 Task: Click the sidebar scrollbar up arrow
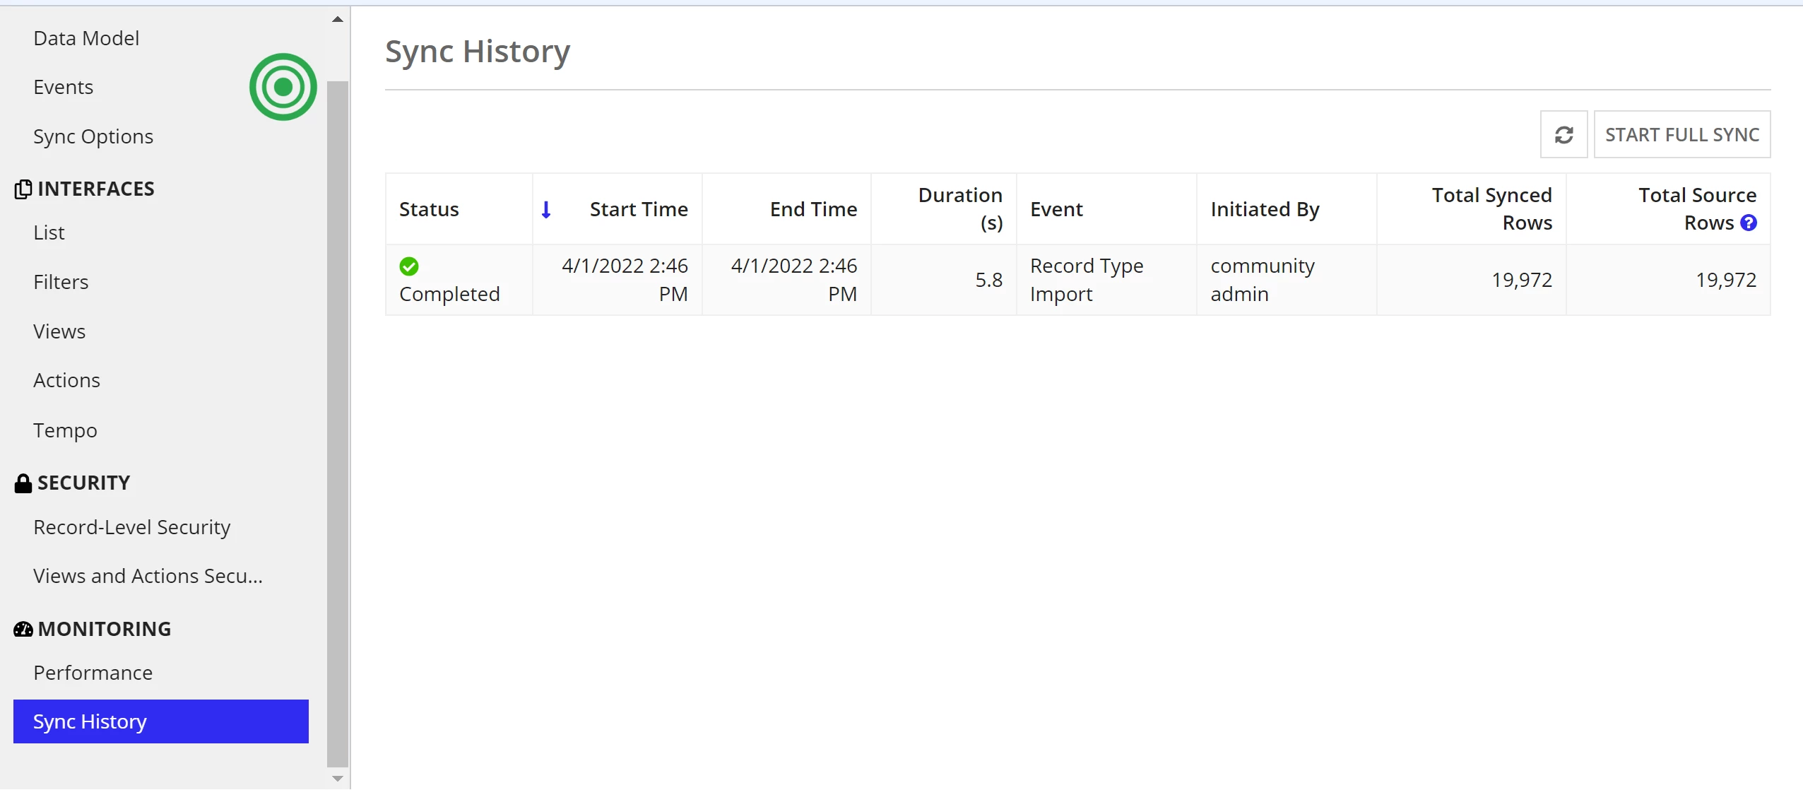(338, 19)
